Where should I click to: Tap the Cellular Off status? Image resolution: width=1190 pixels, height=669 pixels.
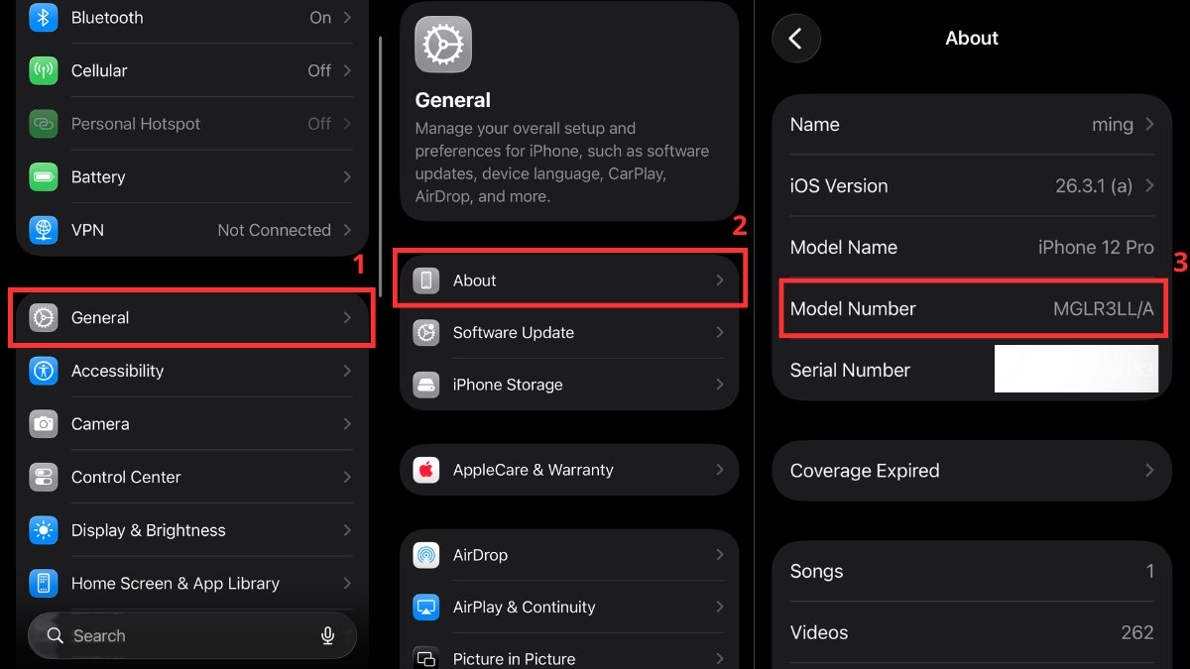tap(319, 70)
